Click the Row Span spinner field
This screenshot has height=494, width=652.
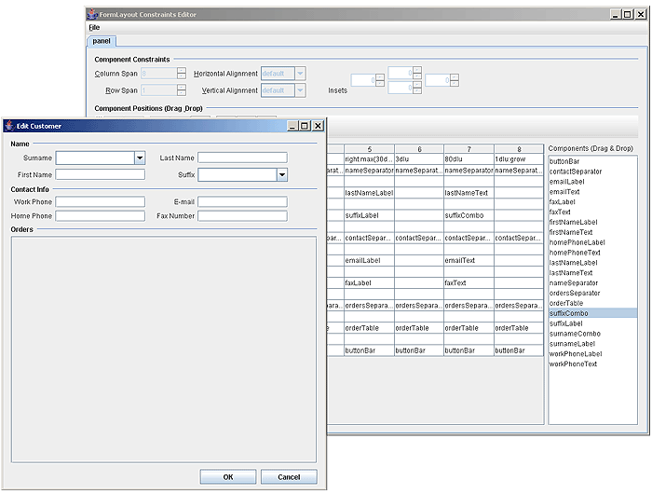[159, 90]
